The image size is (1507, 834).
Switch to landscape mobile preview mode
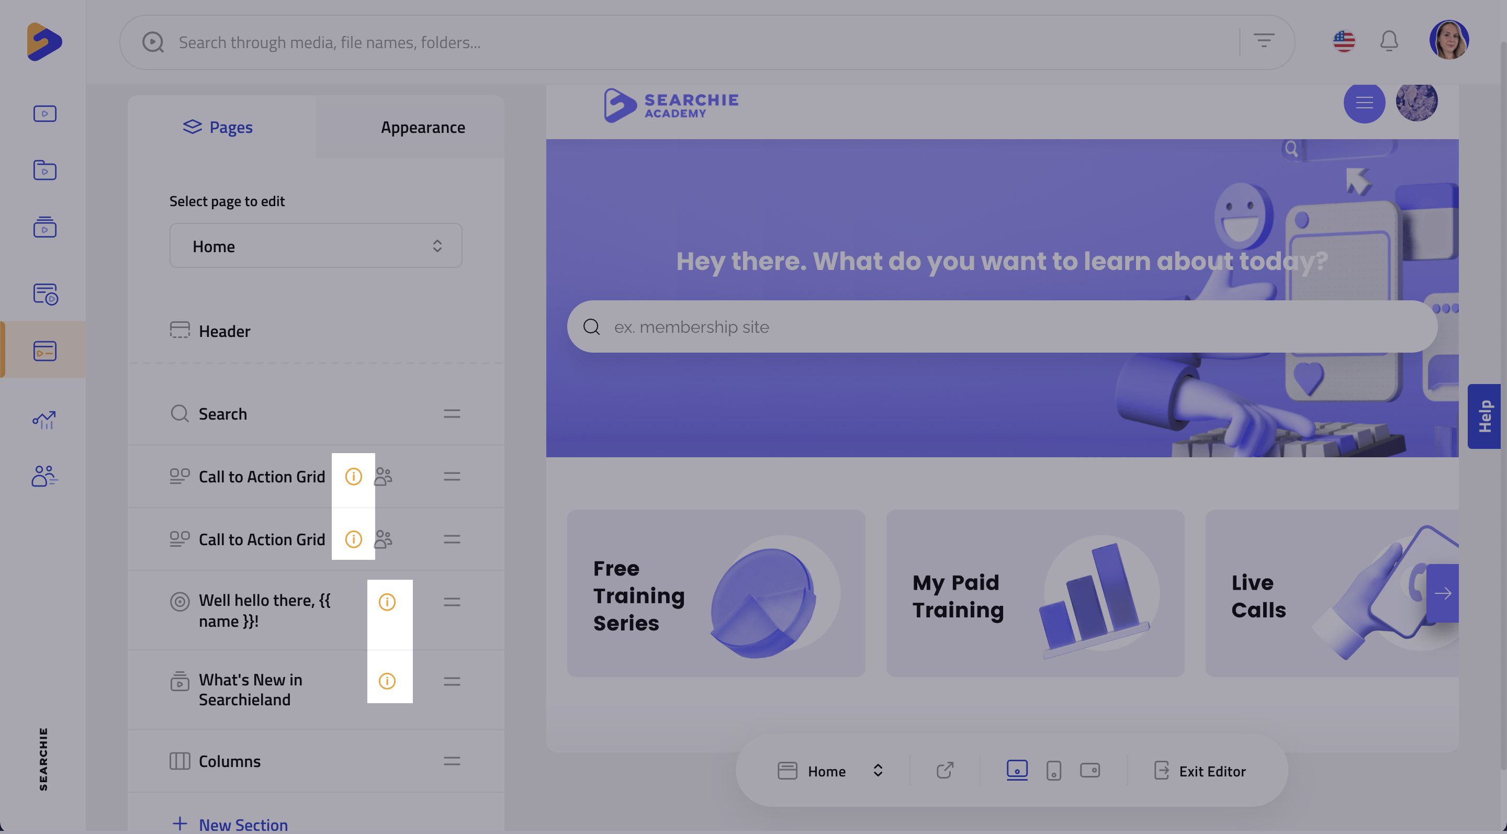pyautogui.click(x=1090, y=770)
